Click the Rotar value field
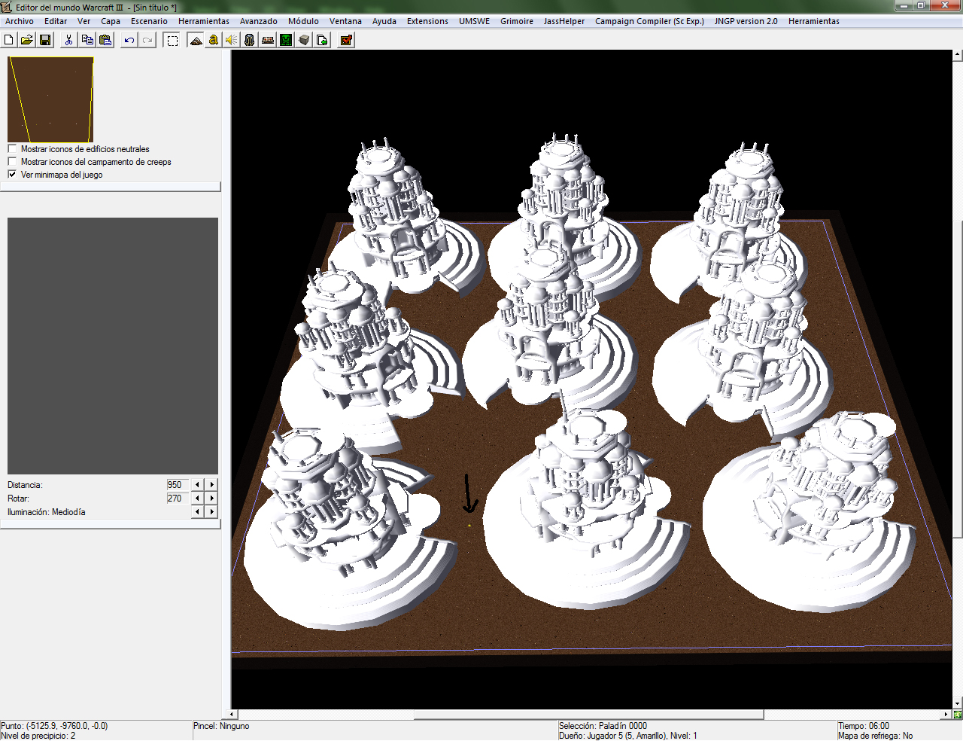 pos(178,499)
